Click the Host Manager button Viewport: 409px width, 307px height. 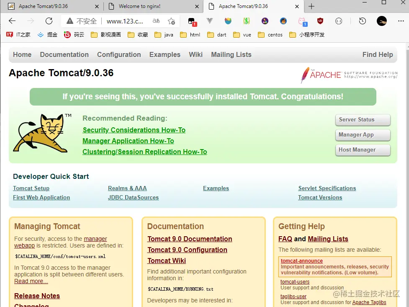[x=363, y=150]
